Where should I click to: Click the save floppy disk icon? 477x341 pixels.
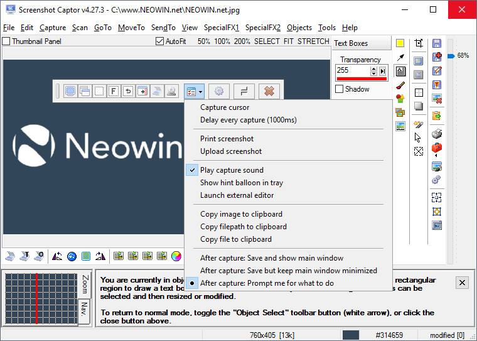[x=437, y=43]
